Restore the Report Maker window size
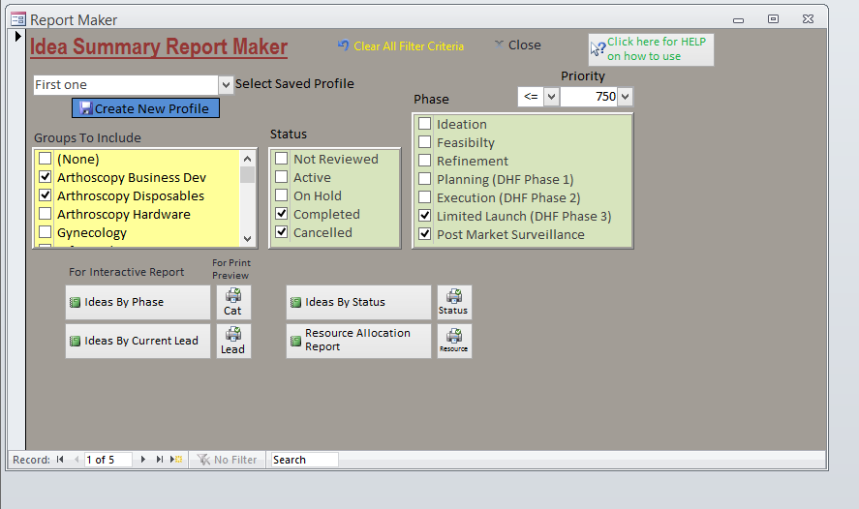Viewport: 859px width, 509px height. click(x=773, y=19)
